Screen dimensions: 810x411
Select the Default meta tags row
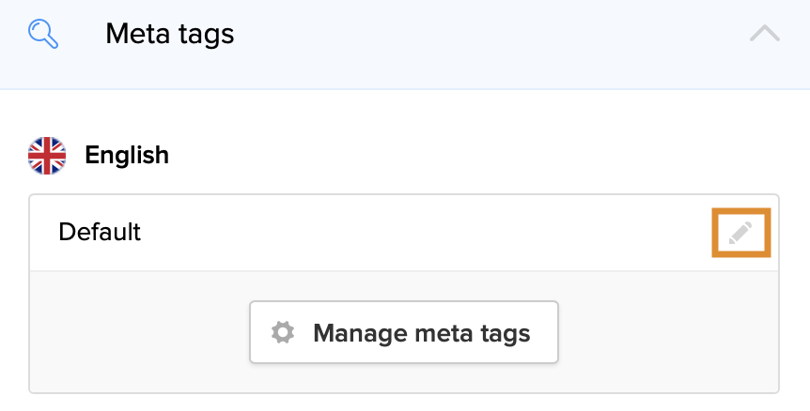[x=376, y=233]
